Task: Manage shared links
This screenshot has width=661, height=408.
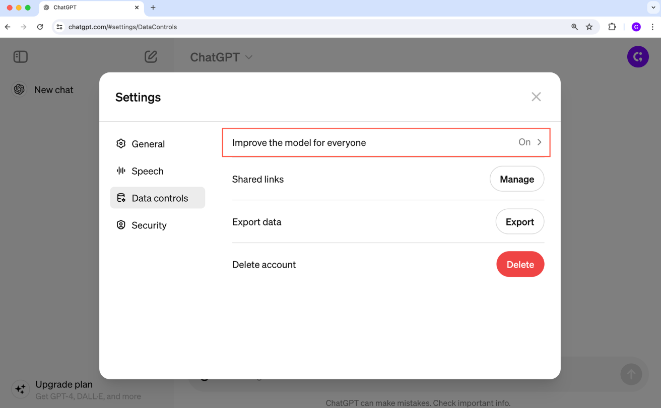Action: pos(517,179)
